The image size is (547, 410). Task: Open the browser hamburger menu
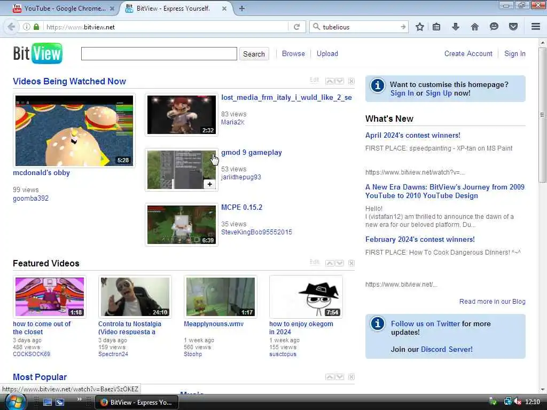(x=536, y=27)
